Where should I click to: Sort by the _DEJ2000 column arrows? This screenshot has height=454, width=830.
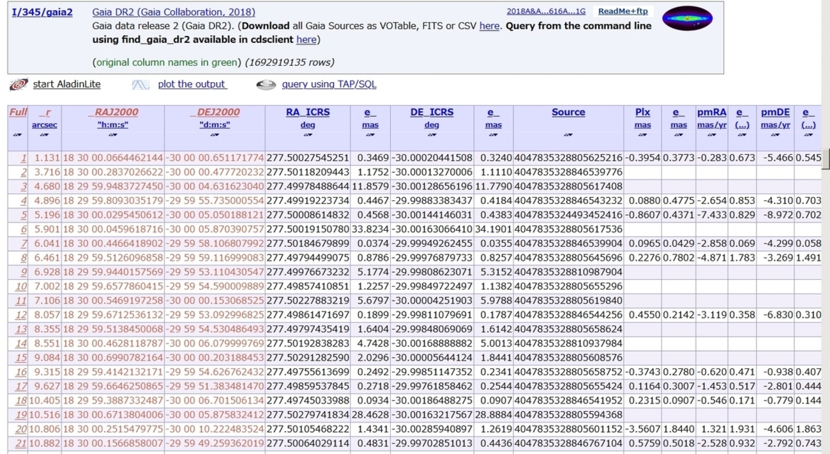(x=215, y=135)
